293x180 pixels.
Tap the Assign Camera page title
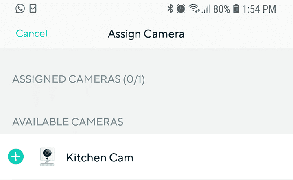[x=146, y=34]
